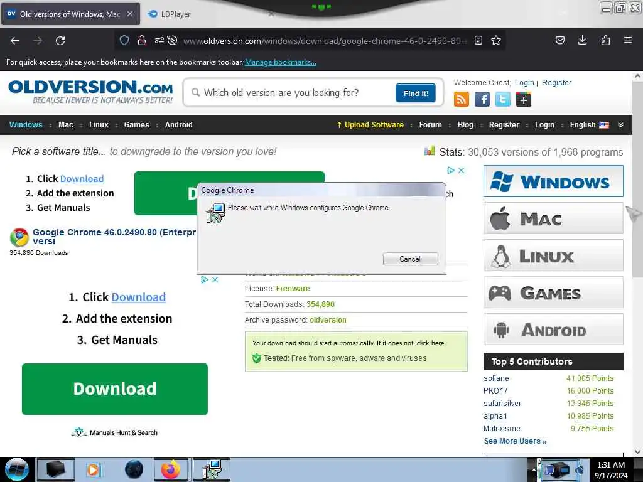The height and width of the screenshot is (482, 643).
Task: Expand the nav bar double-chevron menu
Action: tap(621, 125)
